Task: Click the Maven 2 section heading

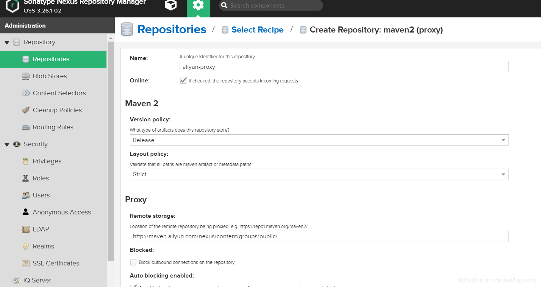Action: [142, 104]
